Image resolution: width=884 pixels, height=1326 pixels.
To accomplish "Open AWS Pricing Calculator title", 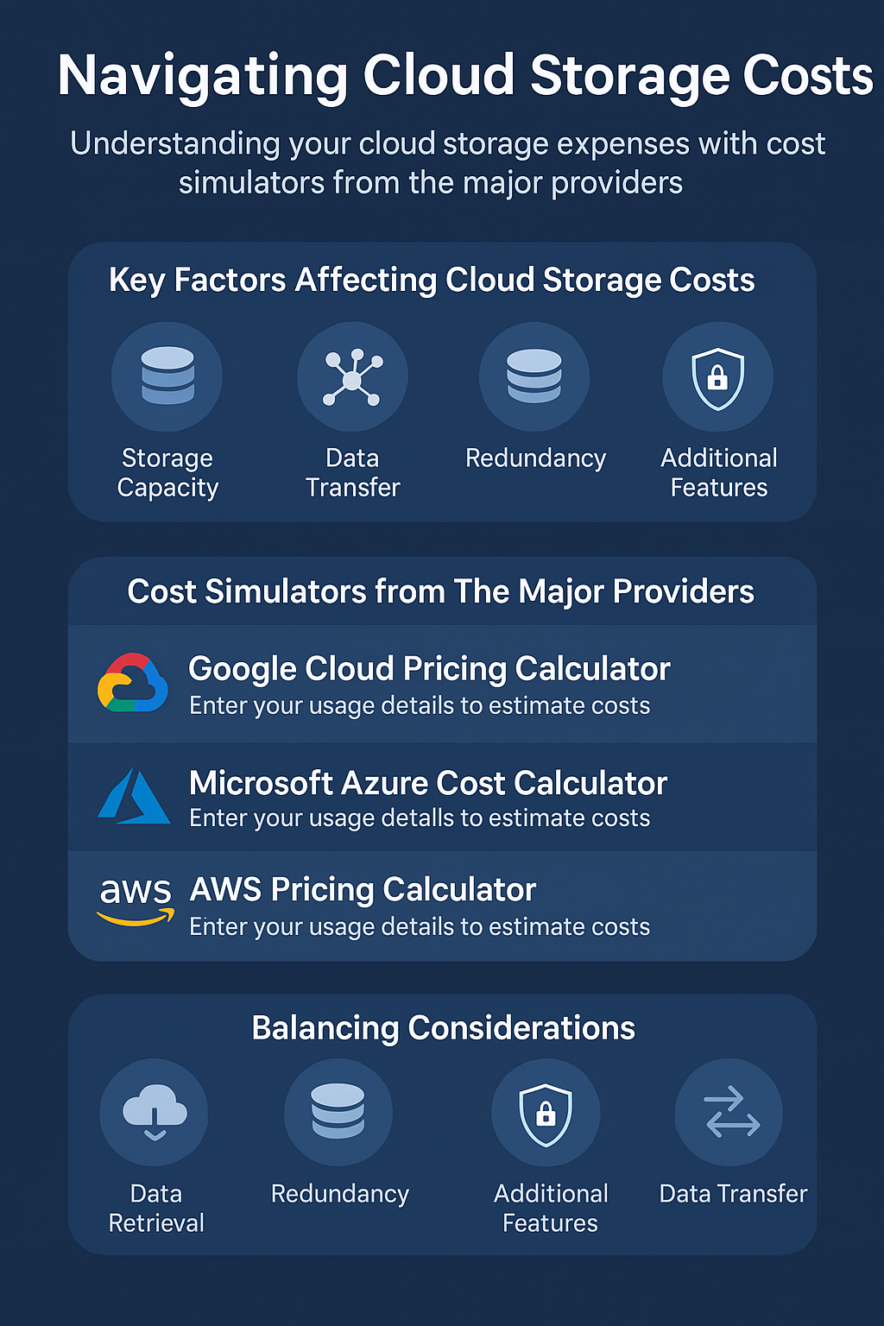I will (363, 890).
